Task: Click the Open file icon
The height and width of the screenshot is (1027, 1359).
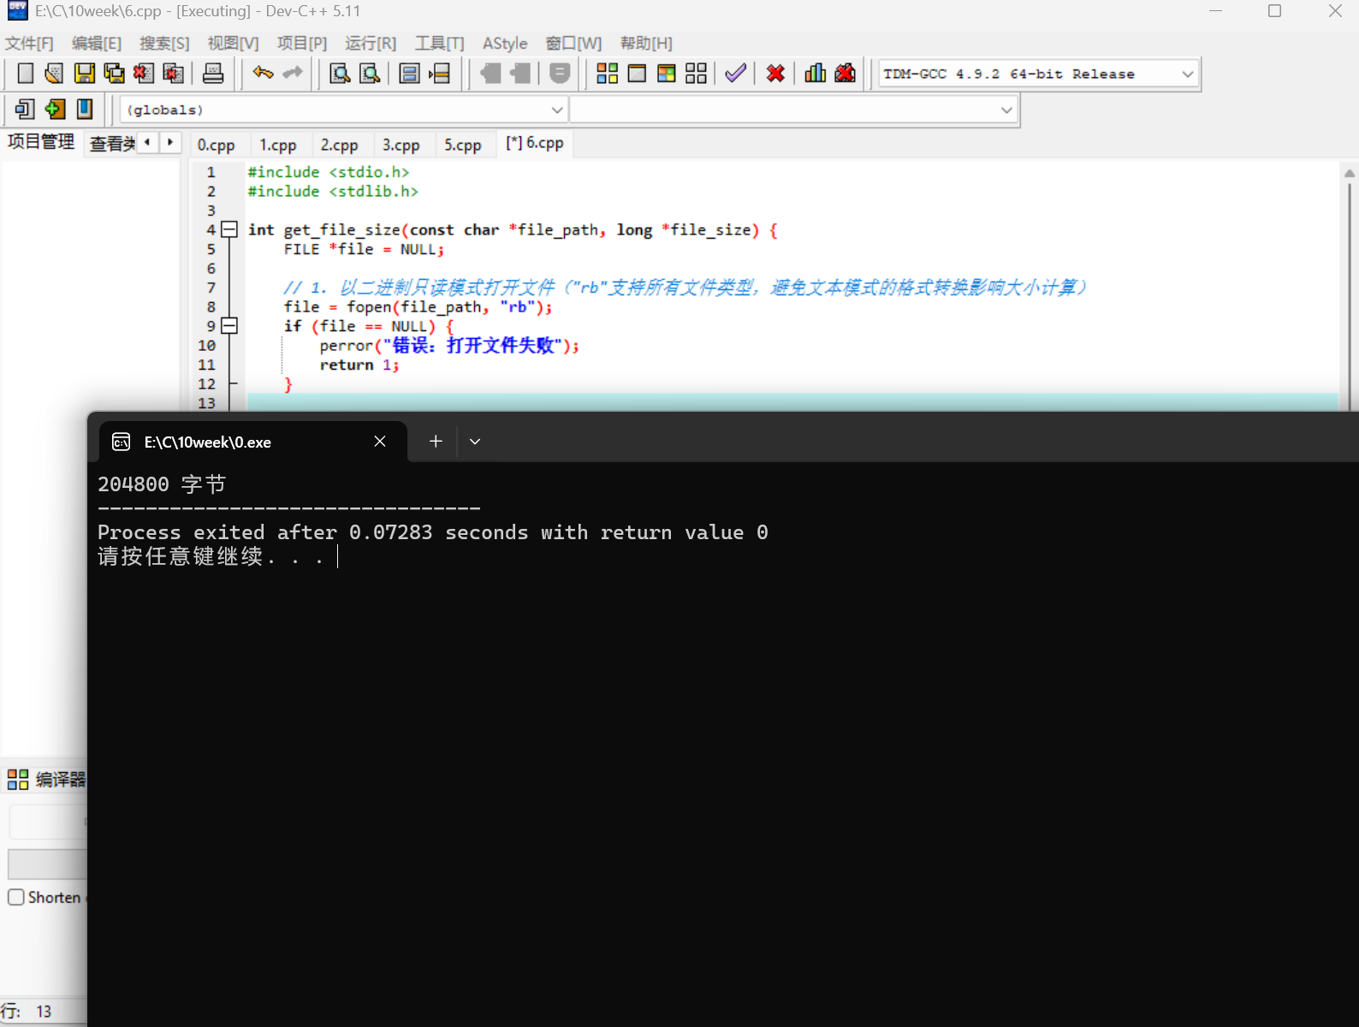Action: pos(54,74)
